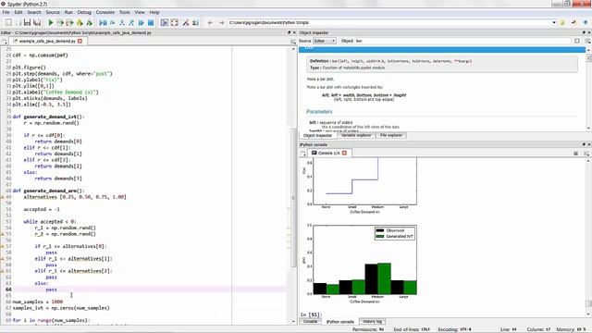
Task: Click the Open file toolbar icon
Action: pyautogui.click(x=18, y=22)
